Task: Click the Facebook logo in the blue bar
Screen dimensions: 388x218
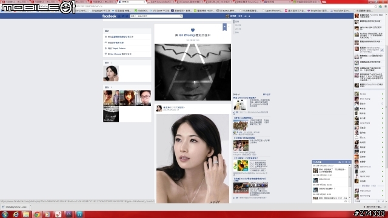Action: [x=109, y=16]
